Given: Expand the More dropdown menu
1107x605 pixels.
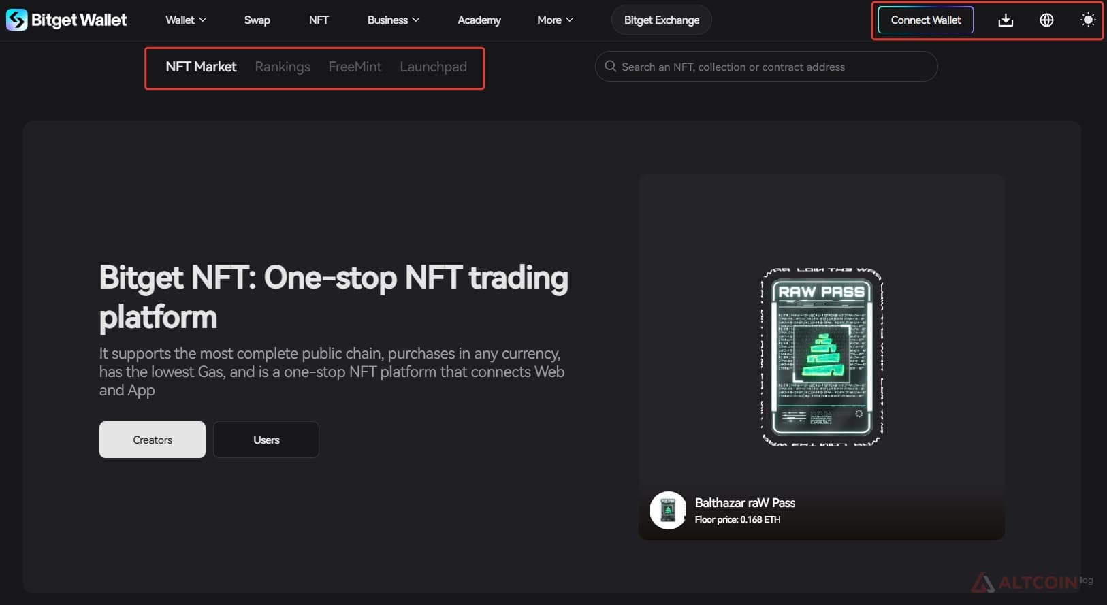Looking at the screenshot, I should click(x=556, y=20).
